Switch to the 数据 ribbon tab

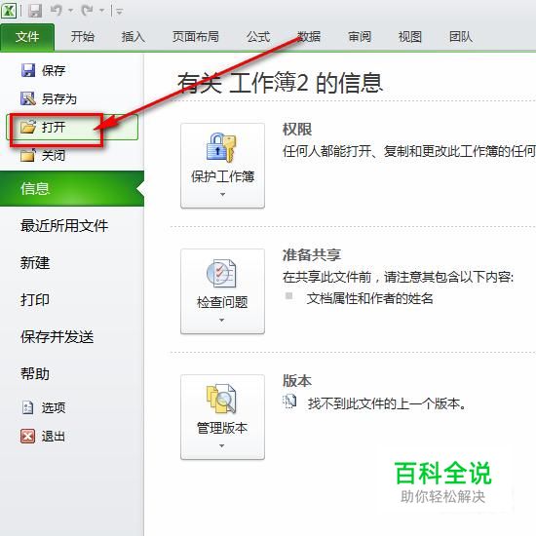click(x=309, y=37)
